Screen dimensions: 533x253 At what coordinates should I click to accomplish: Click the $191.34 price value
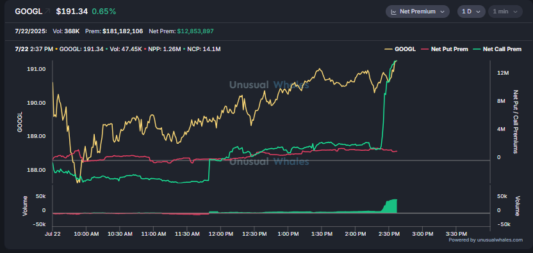click(x=72, y=11)
